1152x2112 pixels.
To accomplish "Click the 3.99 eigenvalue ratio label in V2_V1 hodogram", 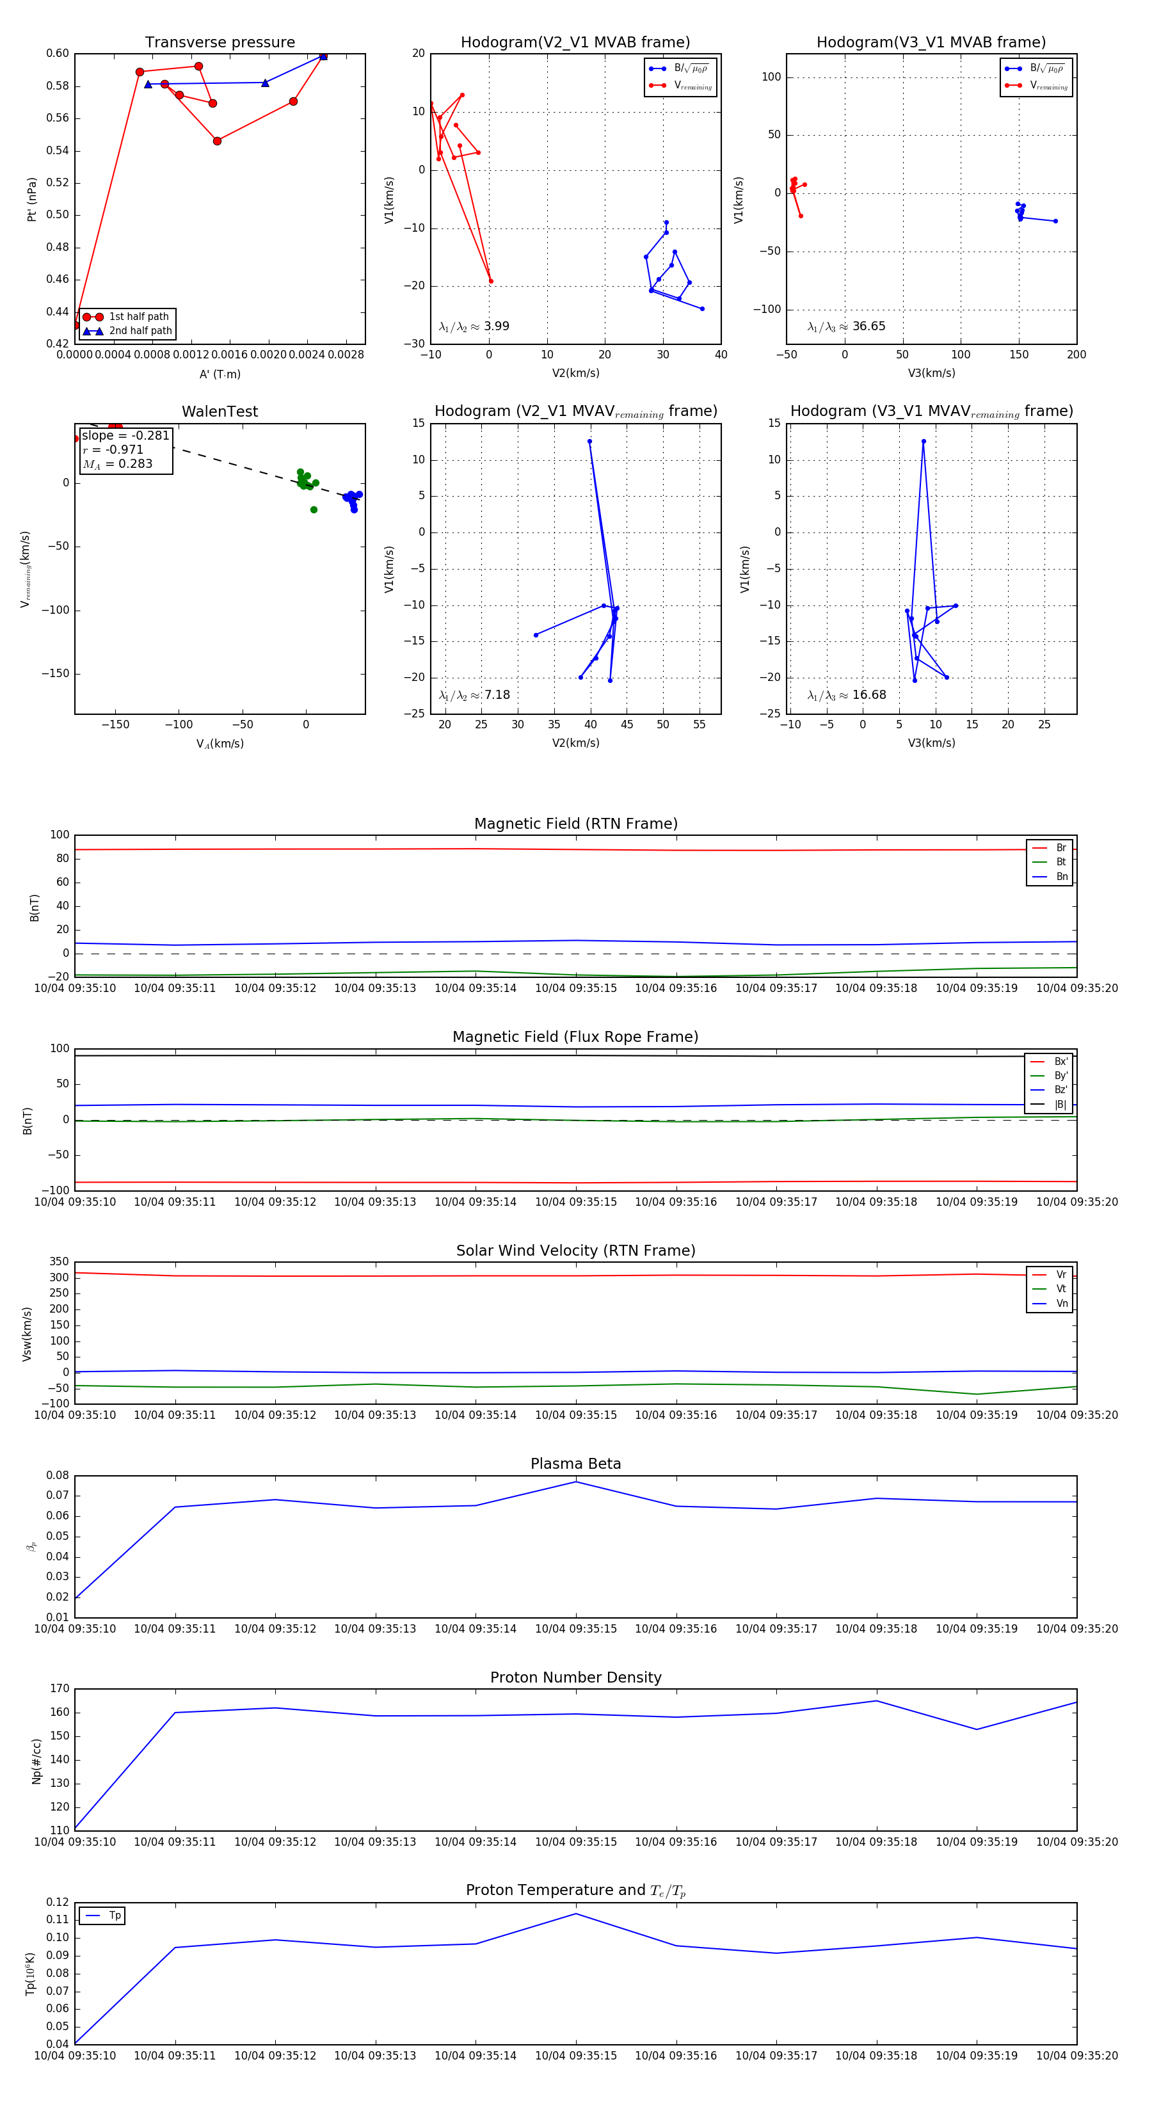I will [x=496, y=326].
